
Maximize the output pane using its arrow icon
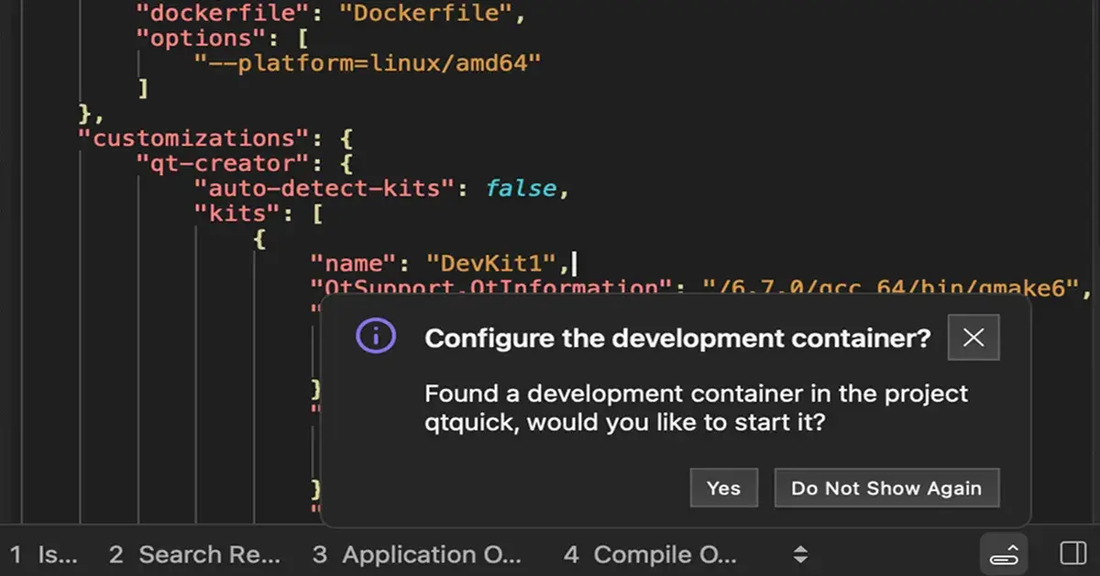click(x=1005, y=554)
